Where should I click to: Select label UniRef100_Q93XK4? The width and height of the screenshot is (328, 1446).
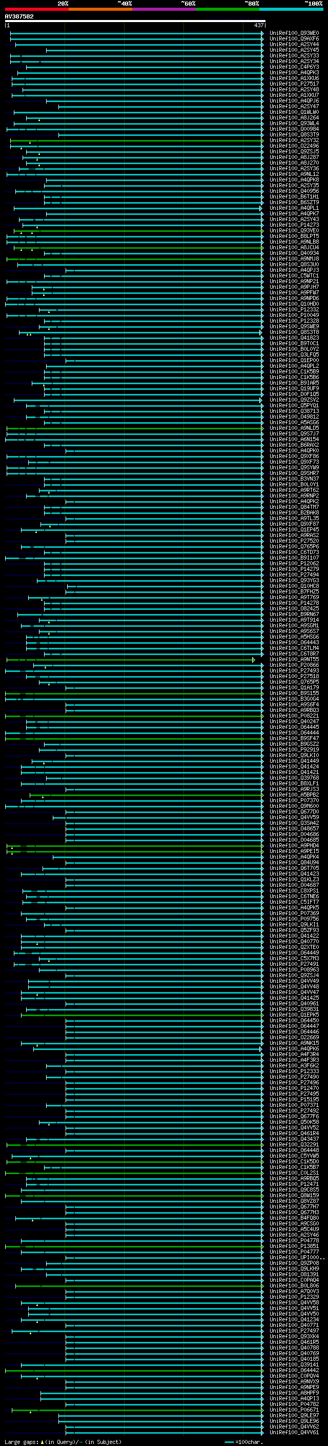[x=294, y=1337]
